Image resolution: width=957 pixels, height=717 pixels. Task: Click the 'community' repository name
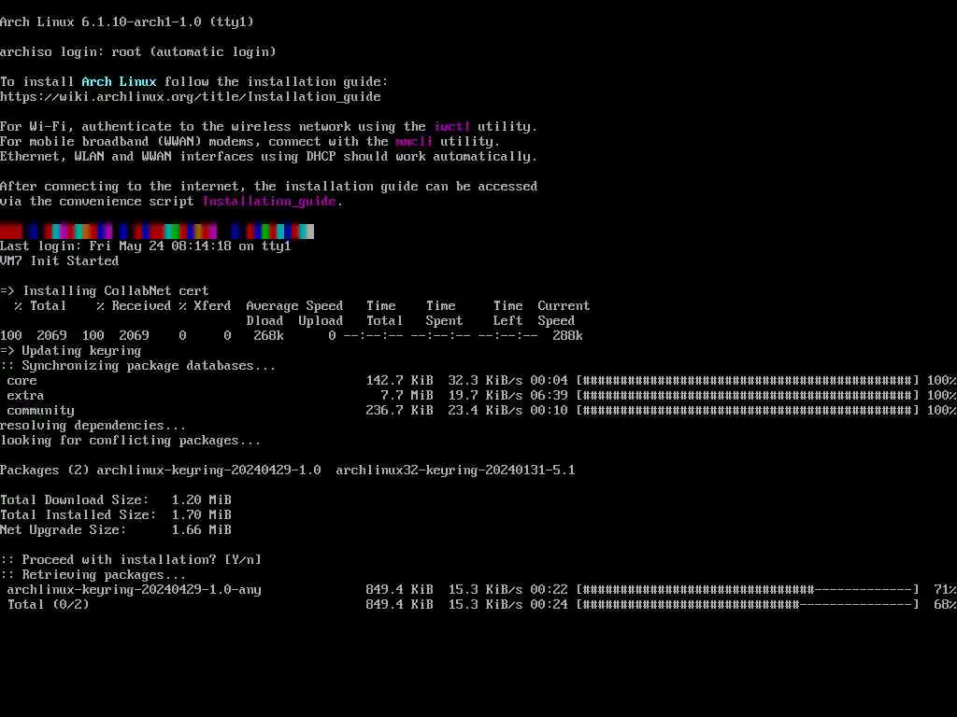[x=41, y=411]
